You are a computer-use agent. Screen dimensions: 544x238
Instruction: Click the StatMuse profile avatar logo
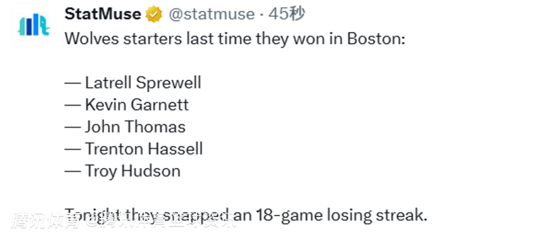tap(33, 25)
